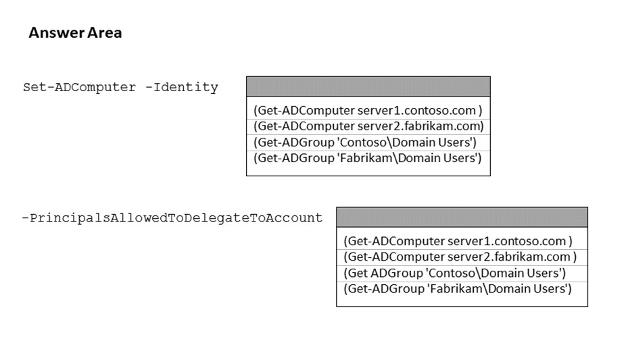Select server1.contoso.com in the Identity list
628x341 pixels.
click(x=368, y=109)
